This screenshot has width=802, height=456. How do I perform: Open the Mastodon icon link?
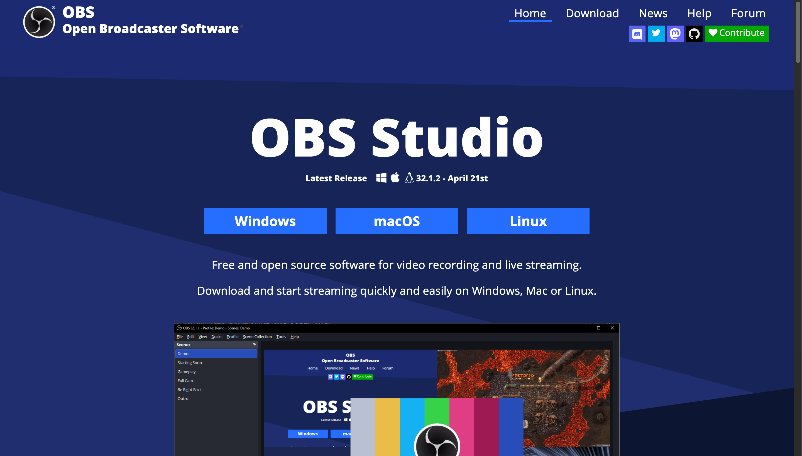click(x=675, y=34)
